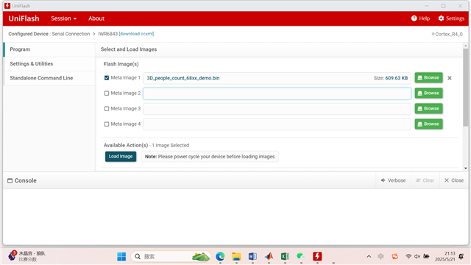This screenshot has width=471, height=265.
Task: Browse for Meta Image 4 file
Action: coord(428,124)
